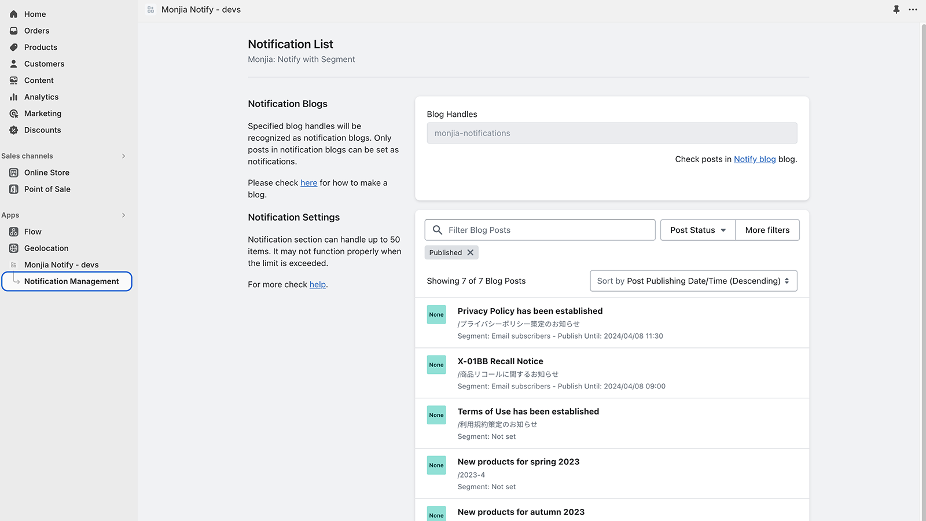Open the Flow app
The width and height of the screenshot is (926, 521).
tap(31, 232)
